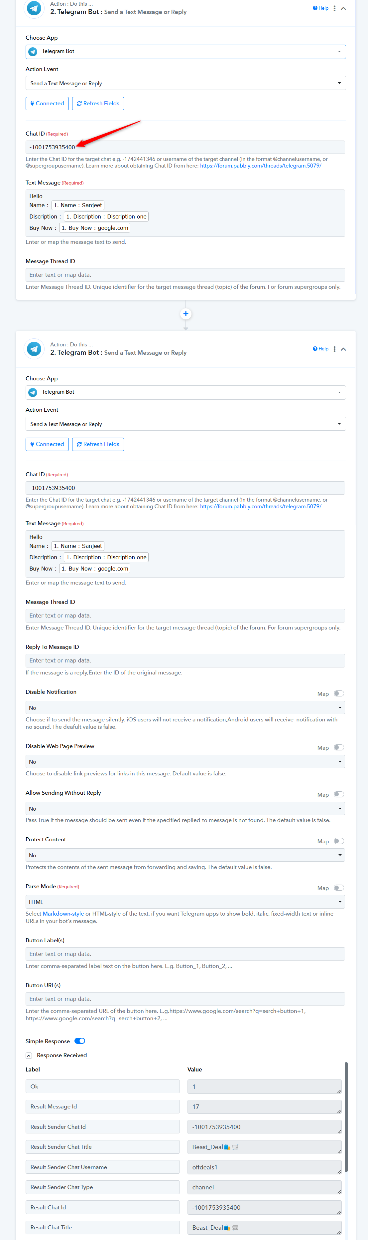Screen dimensions: 368x1240
Task: Click the Telegram Bot logo of top action
Action: (34, 8)
